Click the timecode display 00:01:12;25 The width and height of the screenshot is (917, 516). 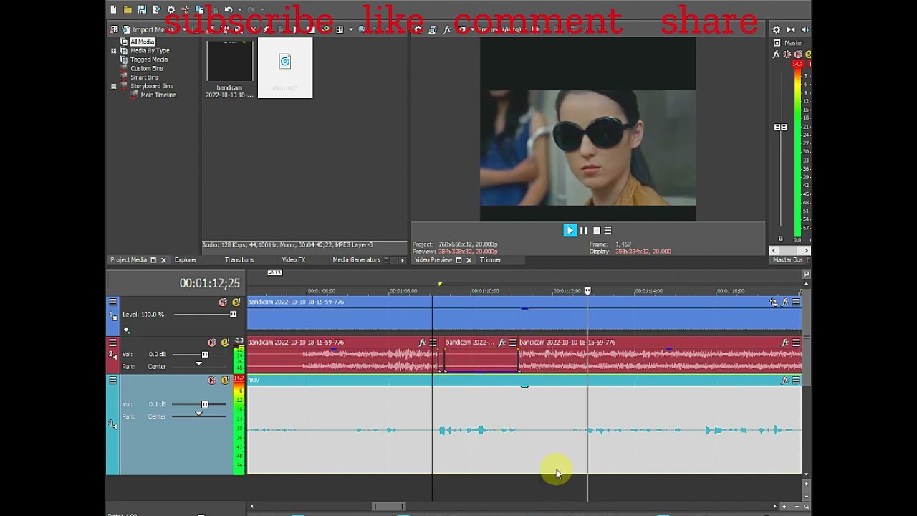point(209,284)
